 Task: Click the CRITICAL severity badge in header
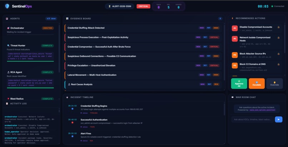coord(143,6)
